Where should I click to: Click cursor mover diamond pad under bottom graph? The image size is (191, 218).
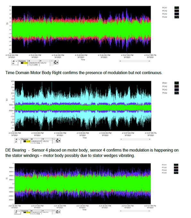pyautogui.click(x=58, y=212)
